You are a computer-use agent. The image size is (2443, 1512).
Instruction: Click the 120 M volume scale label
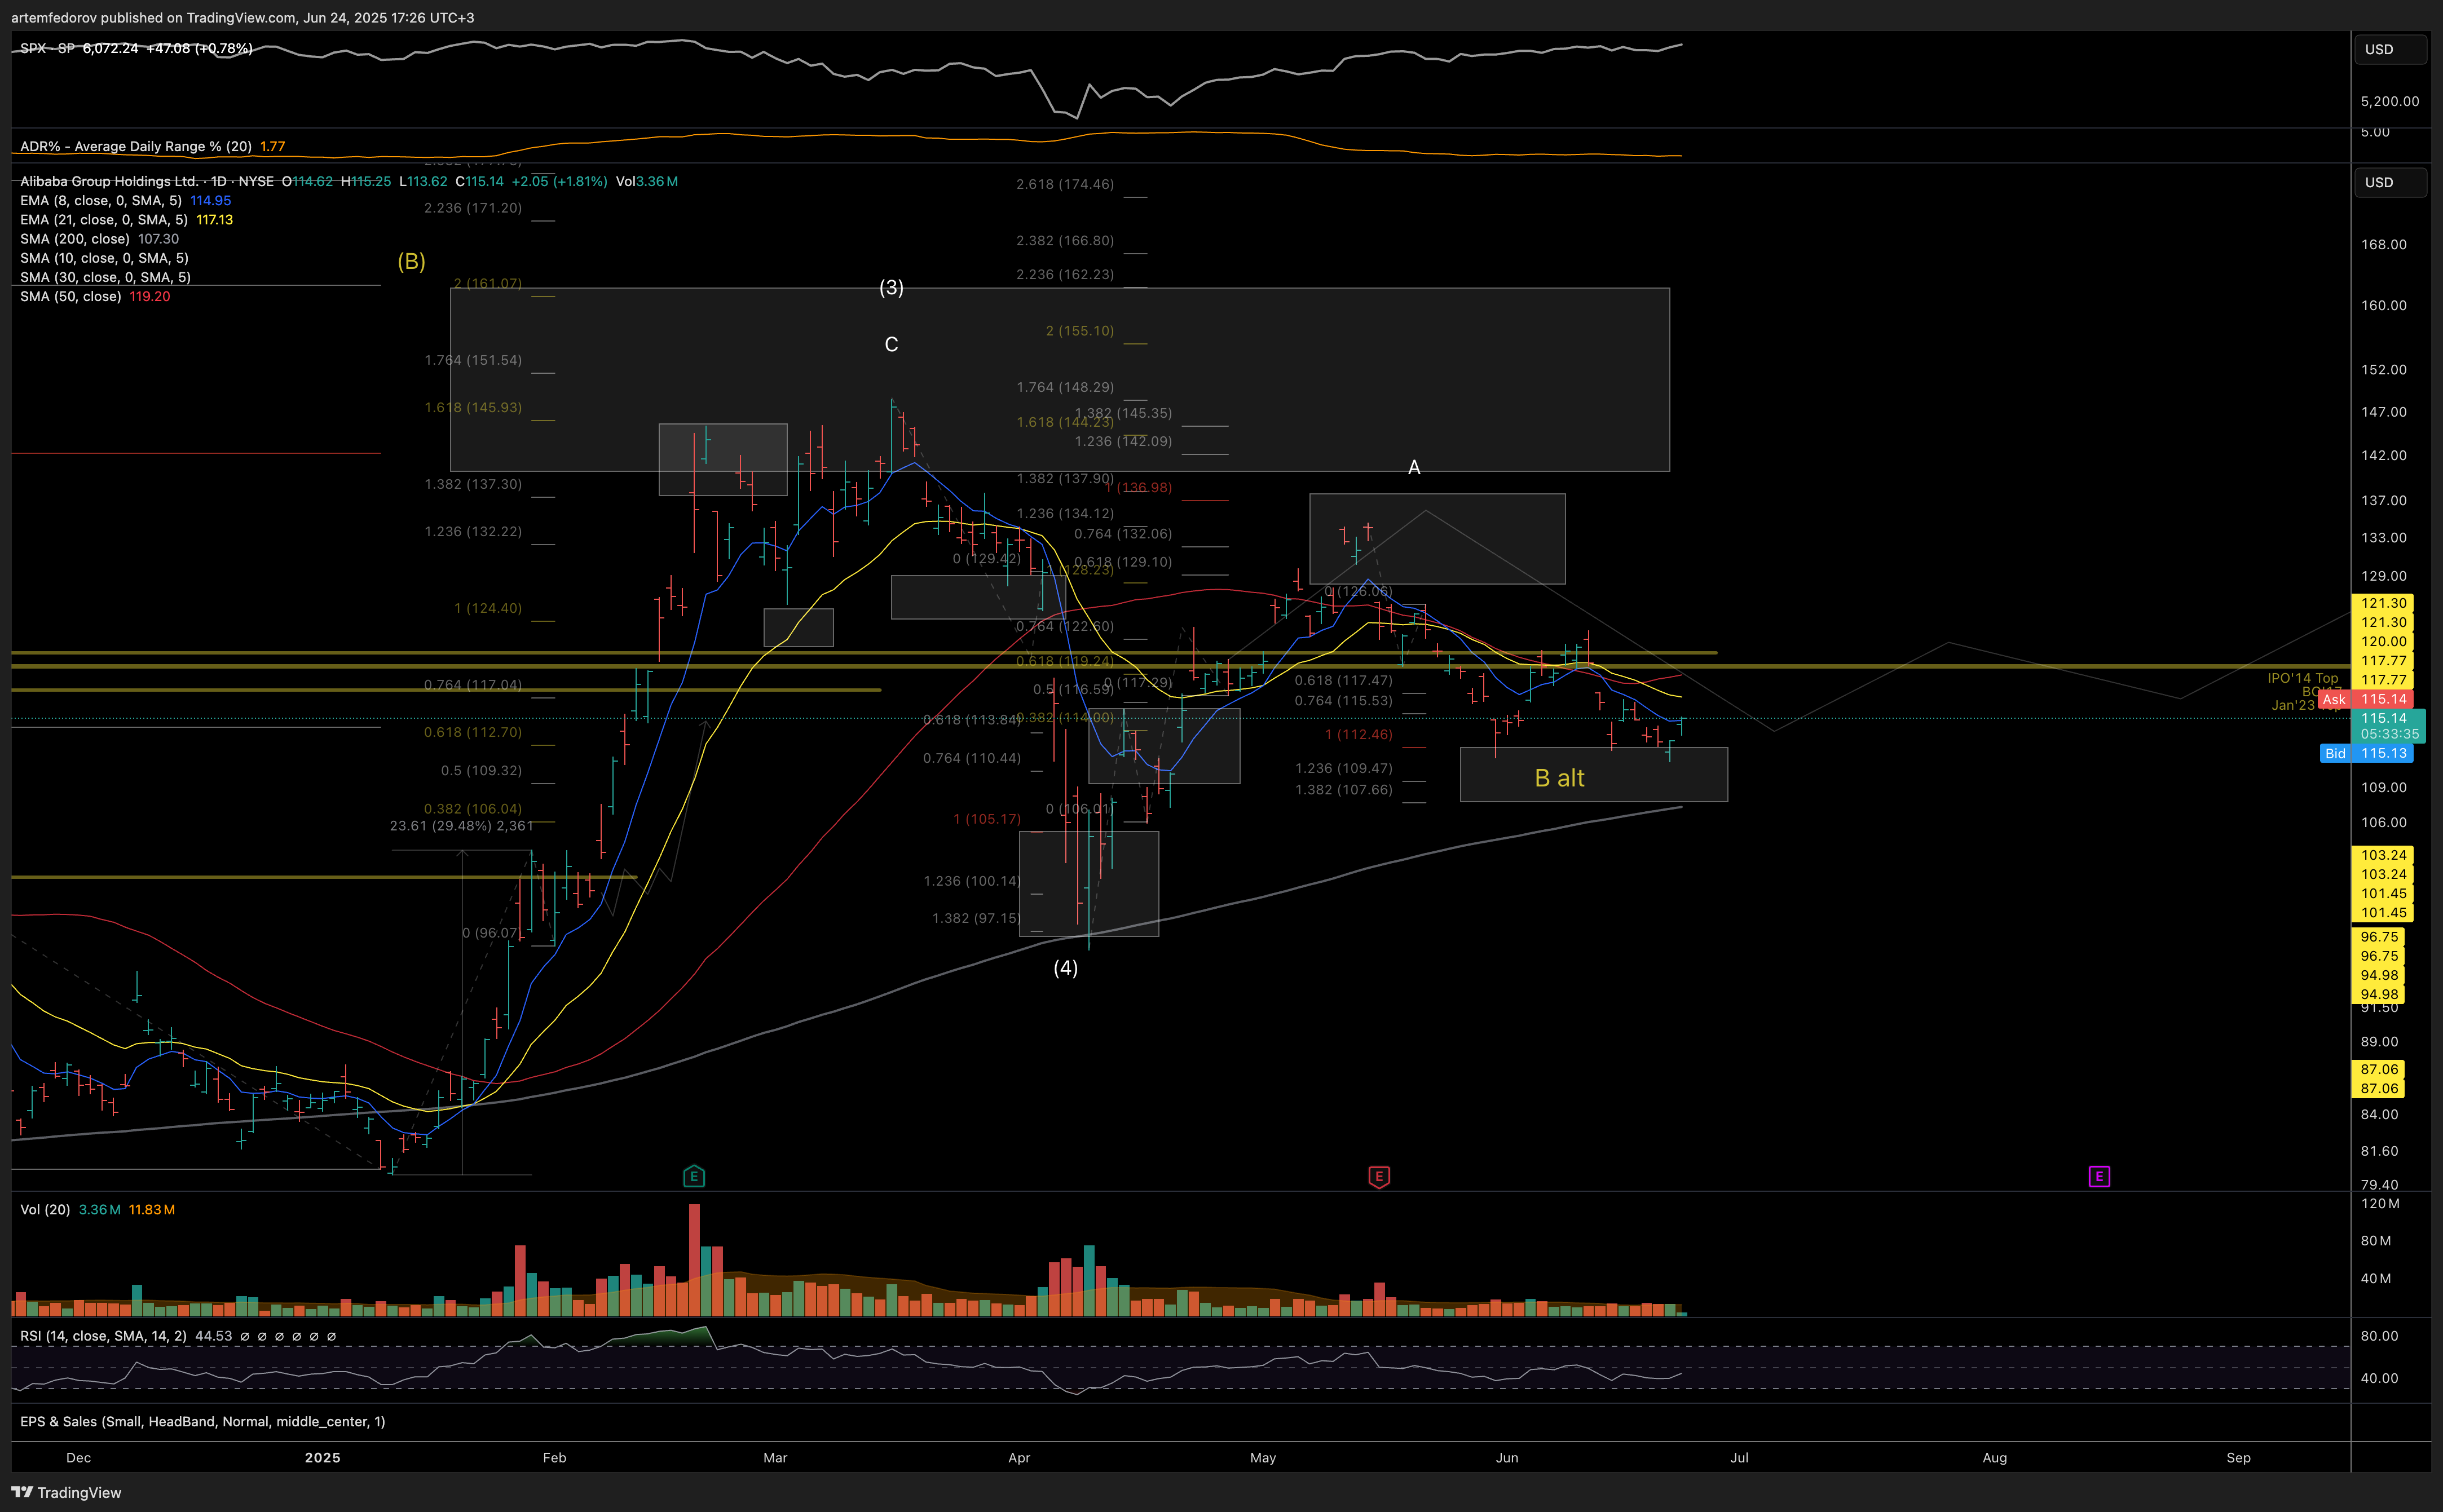click(x=2379, y=1203)
